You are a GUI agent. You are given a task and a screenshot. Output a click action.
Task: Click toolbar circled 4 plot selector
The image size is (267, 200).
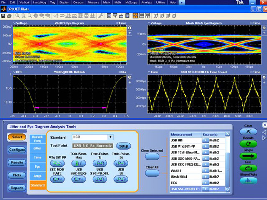tap(174, 16)
